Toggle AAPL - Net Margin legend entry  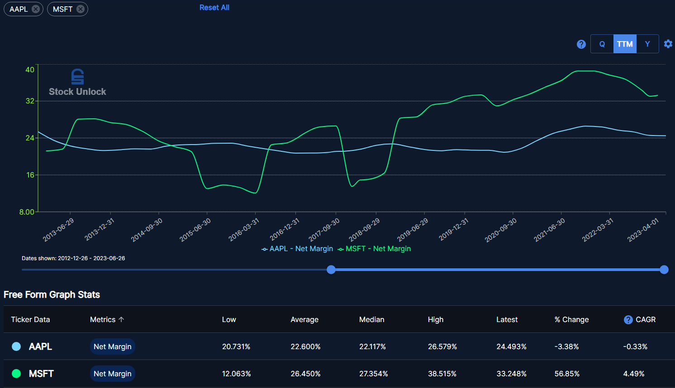(x=297, y=249)
